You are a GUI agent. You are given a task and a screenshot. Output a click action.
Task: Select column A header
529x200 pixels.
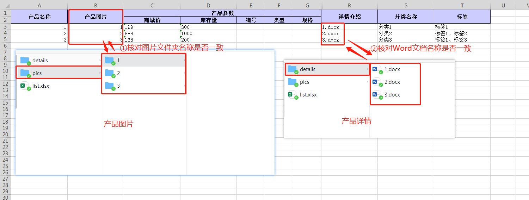[x=39, y=5]
